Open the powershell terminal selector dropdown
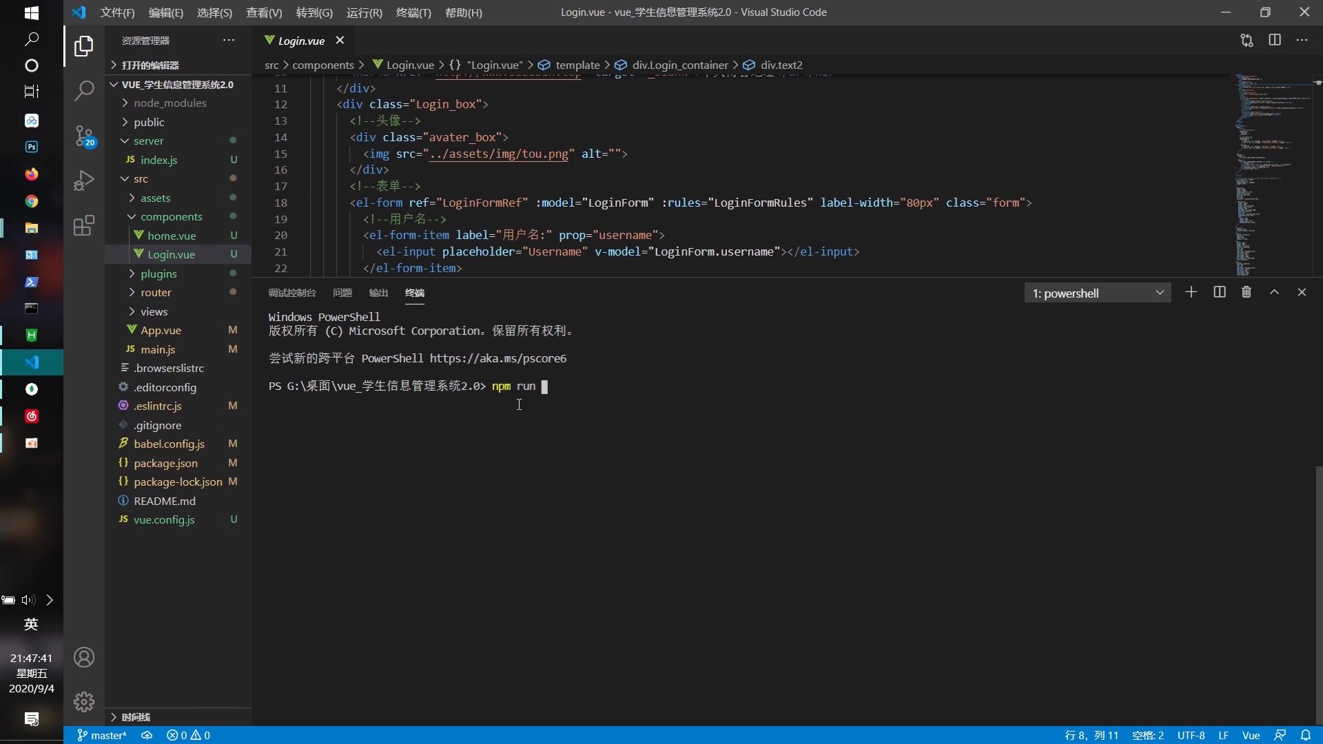Screen dimensions: 1323x744 [1097, 293]
